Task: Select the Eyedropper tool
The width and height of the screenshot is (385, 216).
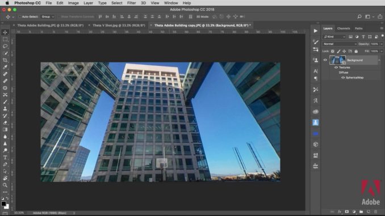Action: pyautogui.click(x=5, y=67)
